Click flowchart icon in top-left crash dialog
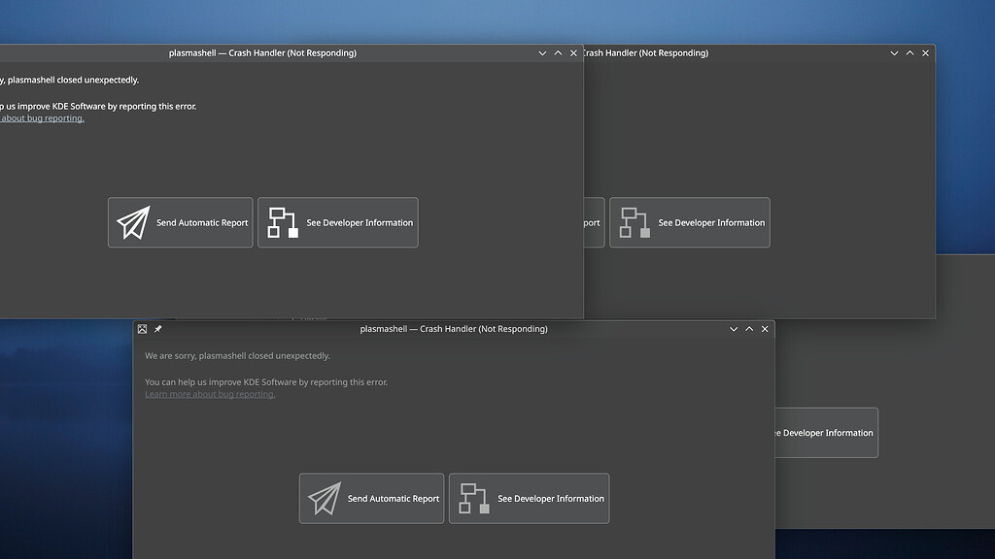The image size is (995, 559). tap(283, 222)
